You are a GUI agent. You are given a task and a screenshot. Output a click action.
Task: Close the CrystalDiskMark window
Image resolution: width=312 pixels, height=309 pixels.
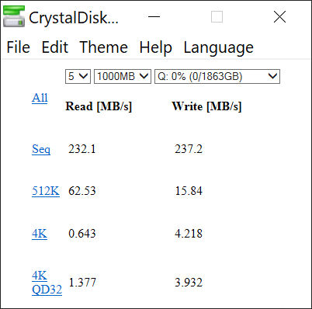279,17
